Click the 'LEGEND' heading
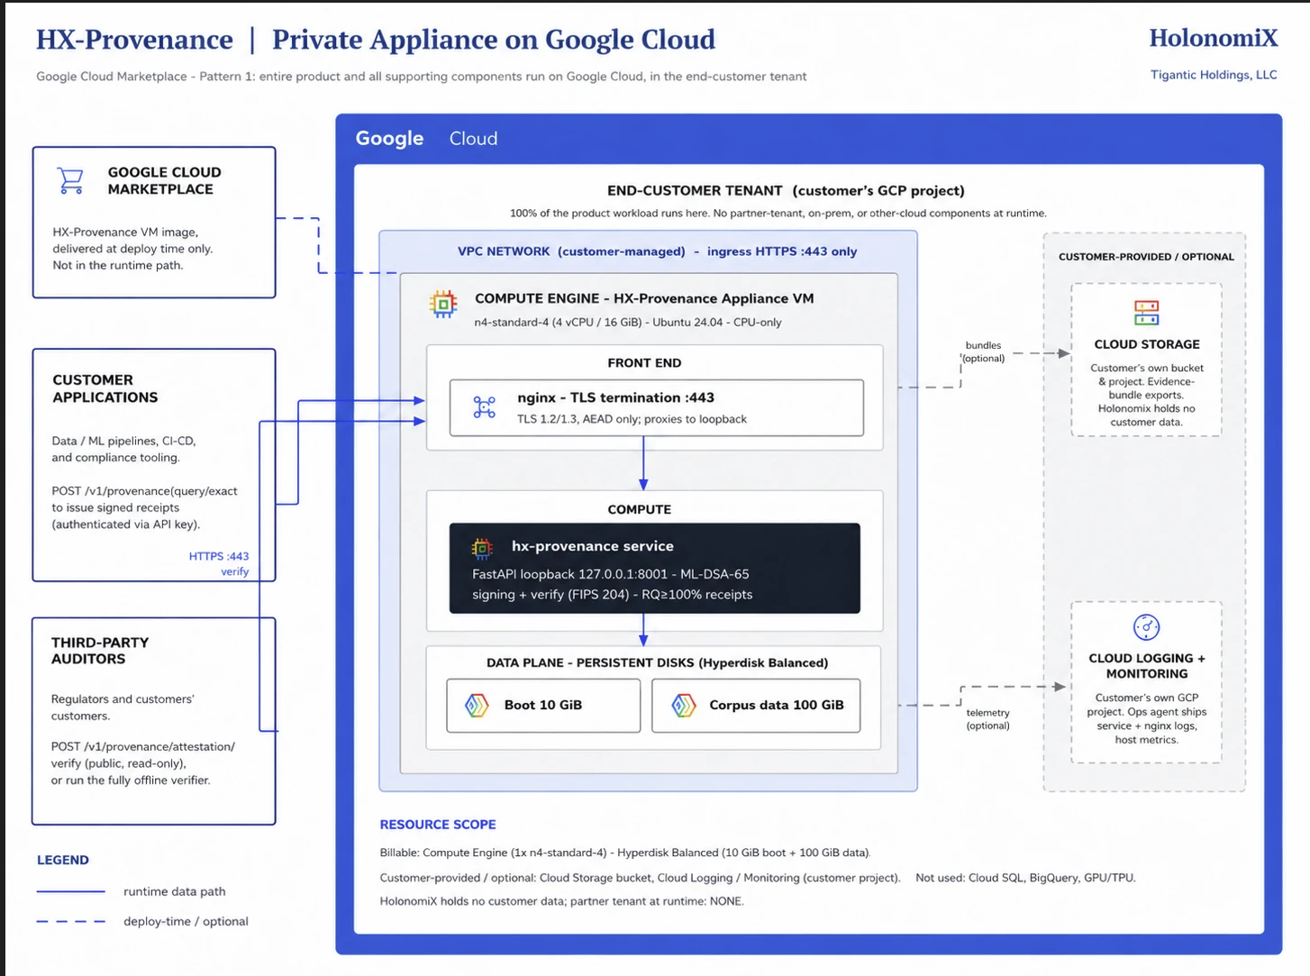This screenshot has height=976, width=1310. point(63,860)
